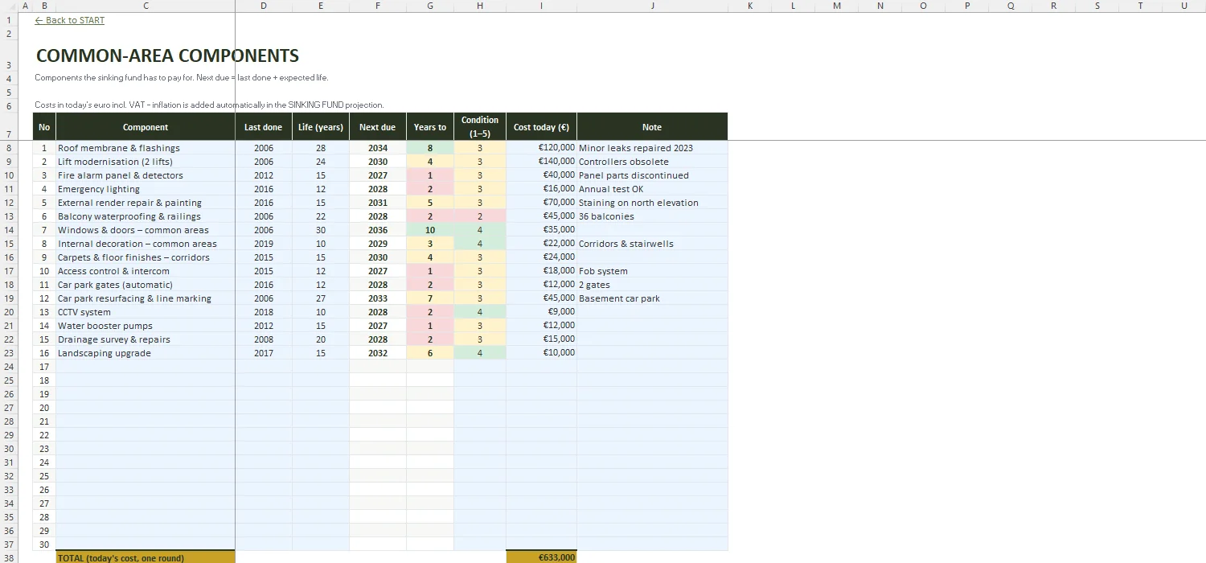Image resolution: width=1206 pixels, height=563 pixels.
Task: Select the Condition (1–5) header cell
Action: [480, 127]
